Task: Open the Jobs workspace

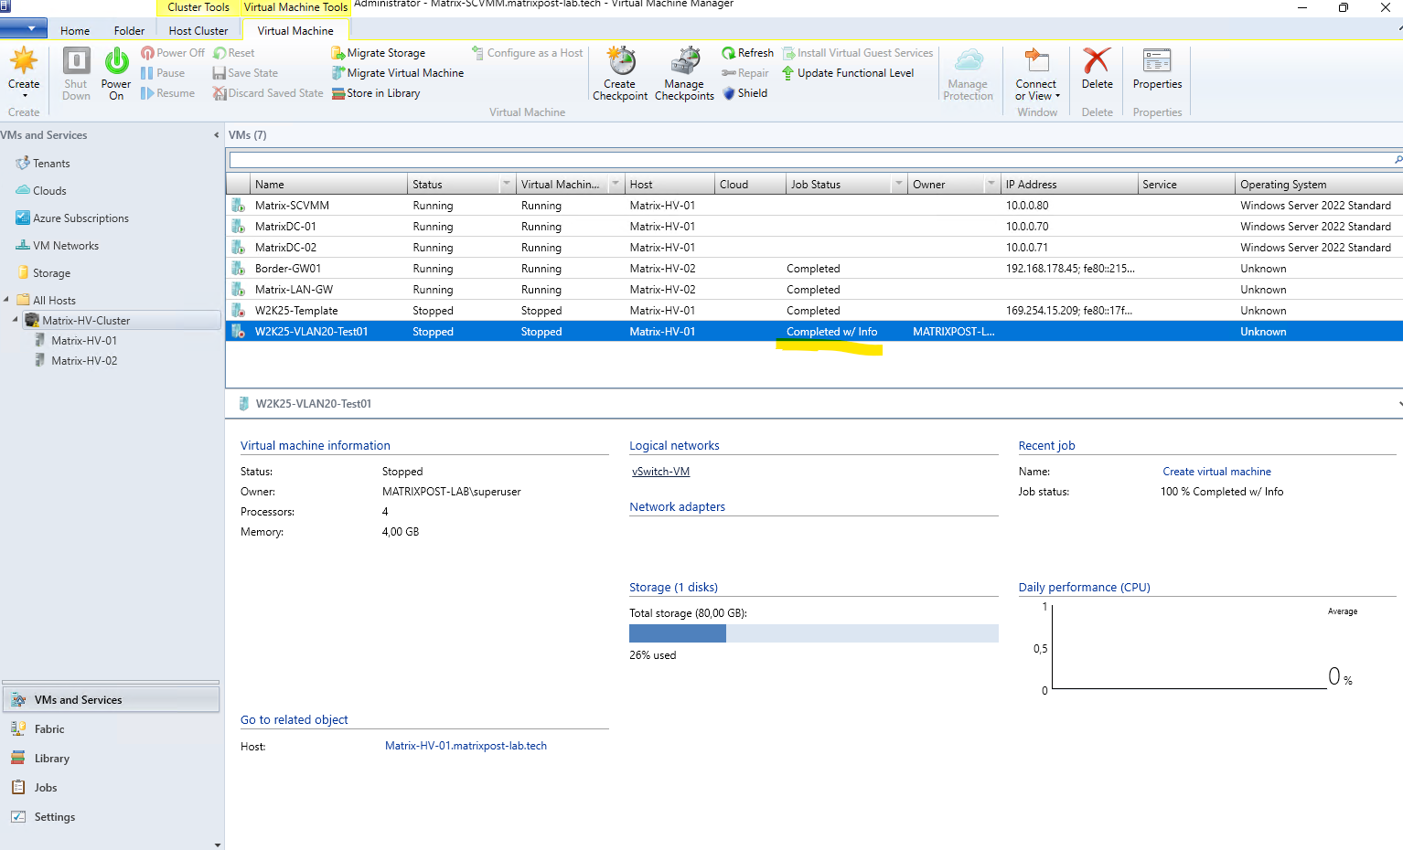Action: [111, 788]
